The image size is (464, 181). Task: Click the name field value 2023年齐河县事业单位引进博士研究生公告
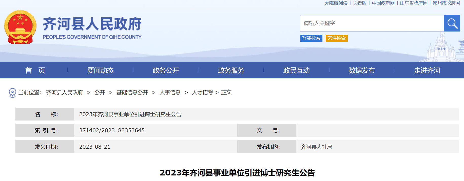[x=130, y=114]
